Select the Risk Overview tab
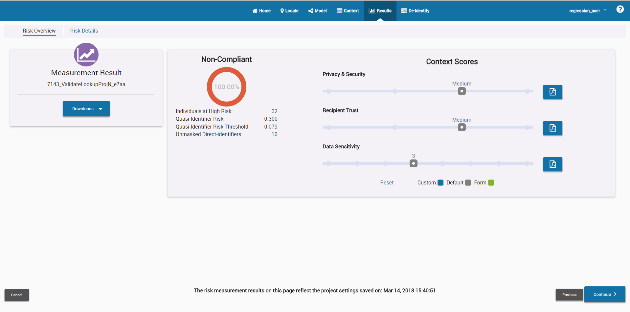630x312 pixels. point(39,31)
